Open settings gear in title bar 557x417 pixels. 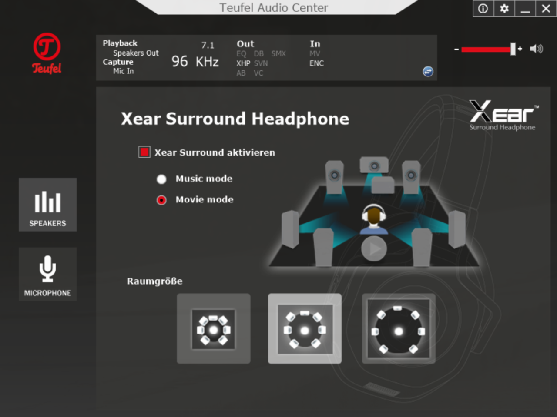tap(504, 9)
